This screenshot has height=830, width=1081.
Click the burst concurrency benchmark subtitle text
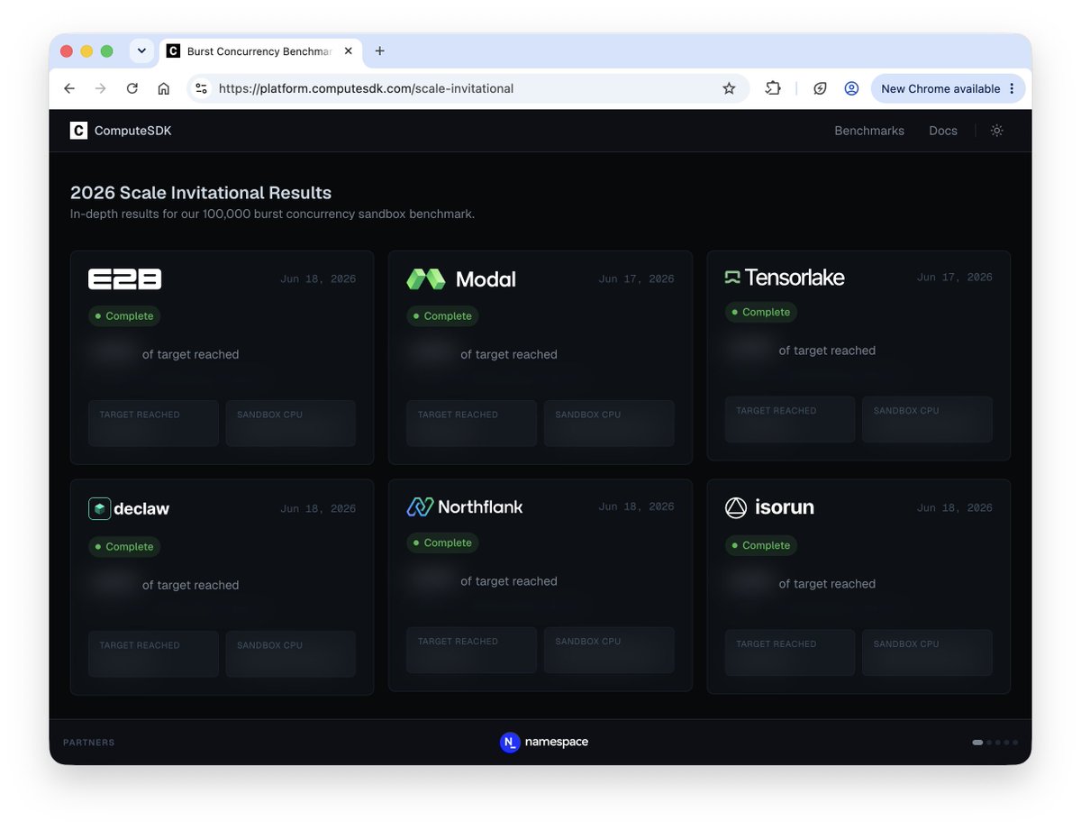(272, 214)
